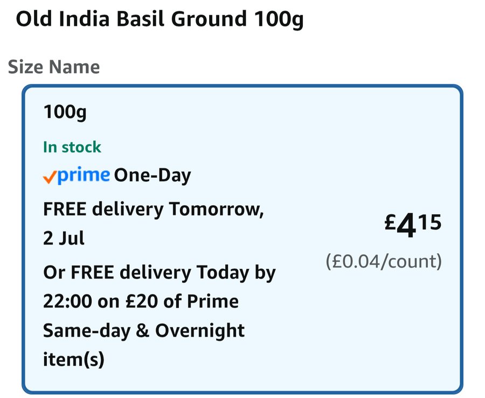Click the word Overnight in delivery text
The height and width of the screenshot is (398, 485).
200,331
